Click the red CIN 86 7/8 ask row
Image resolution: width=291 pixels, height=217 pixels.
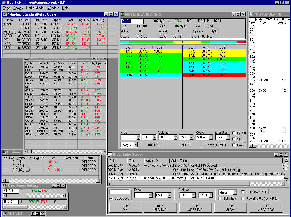[x=214, y=75]
